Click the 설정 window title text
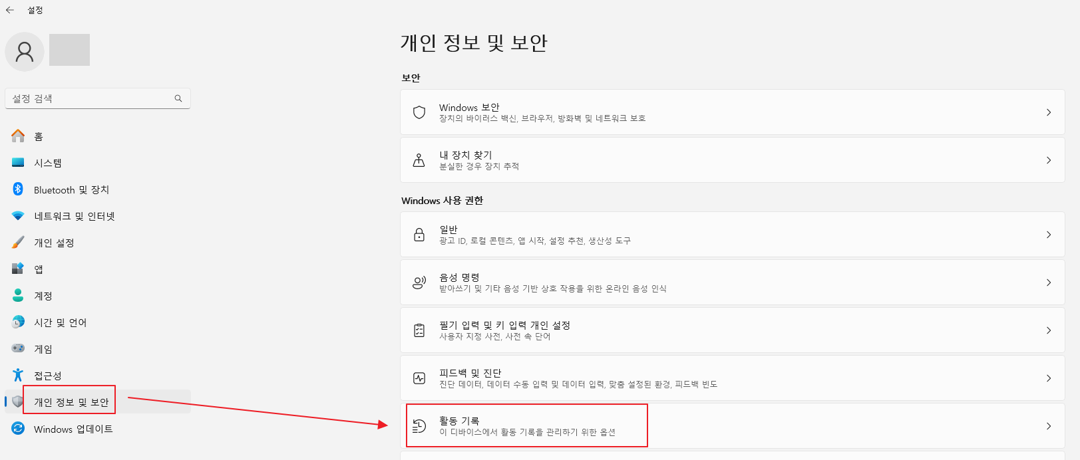This screenshot has width=1080, height=460. click(x=35, y=10)
